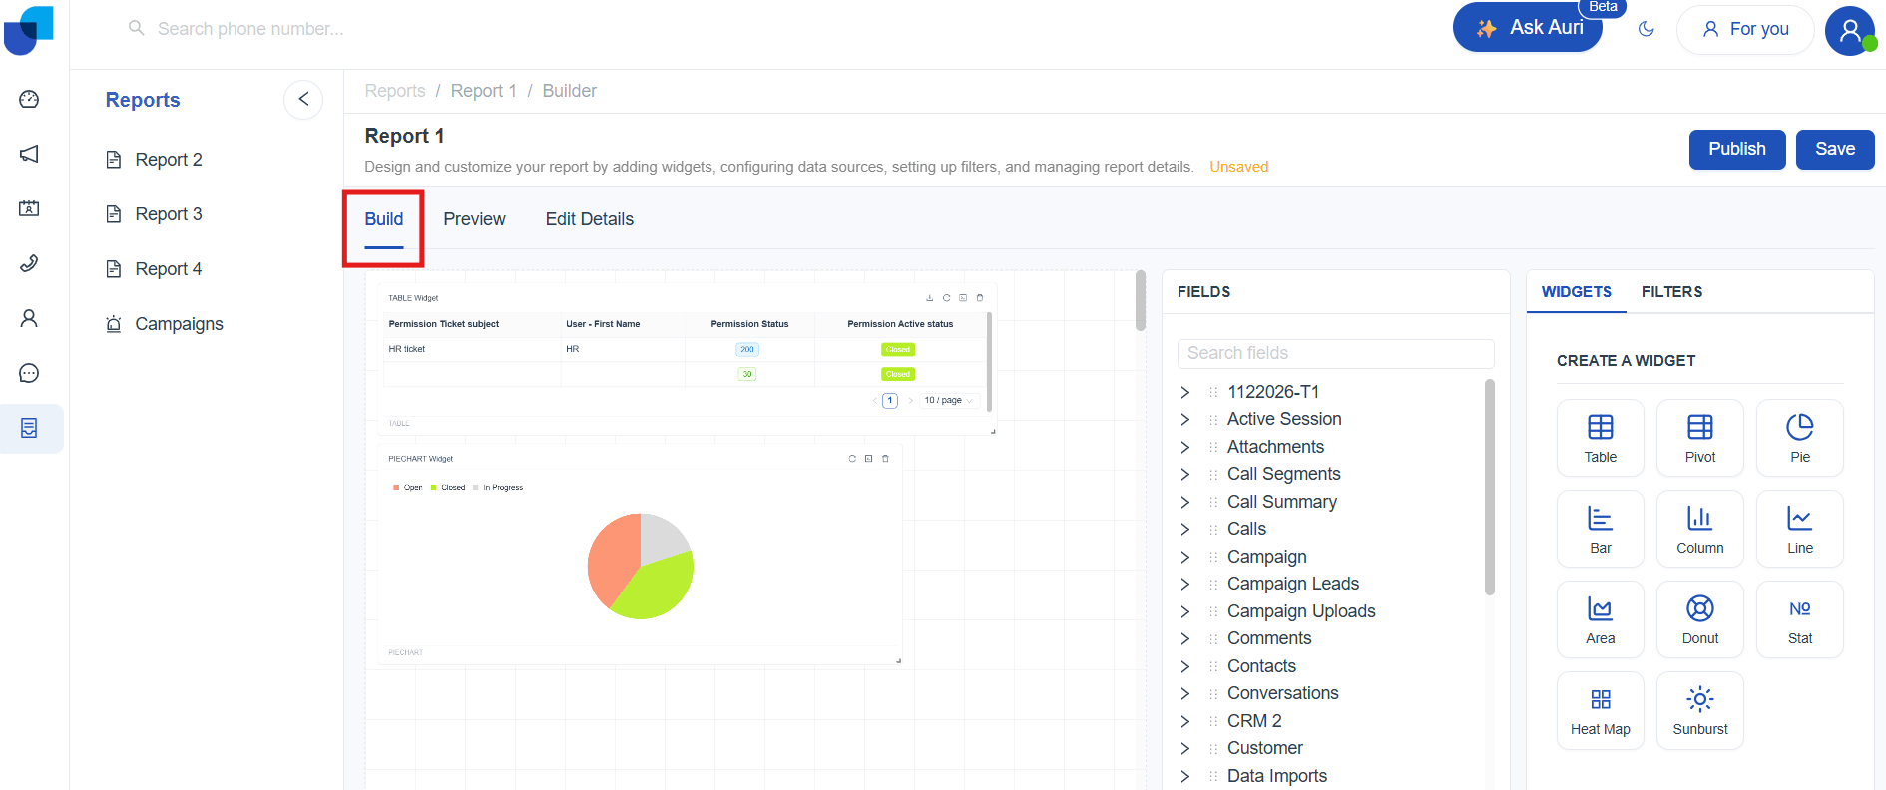Add a Donut chart widget

coord(1699,619)
